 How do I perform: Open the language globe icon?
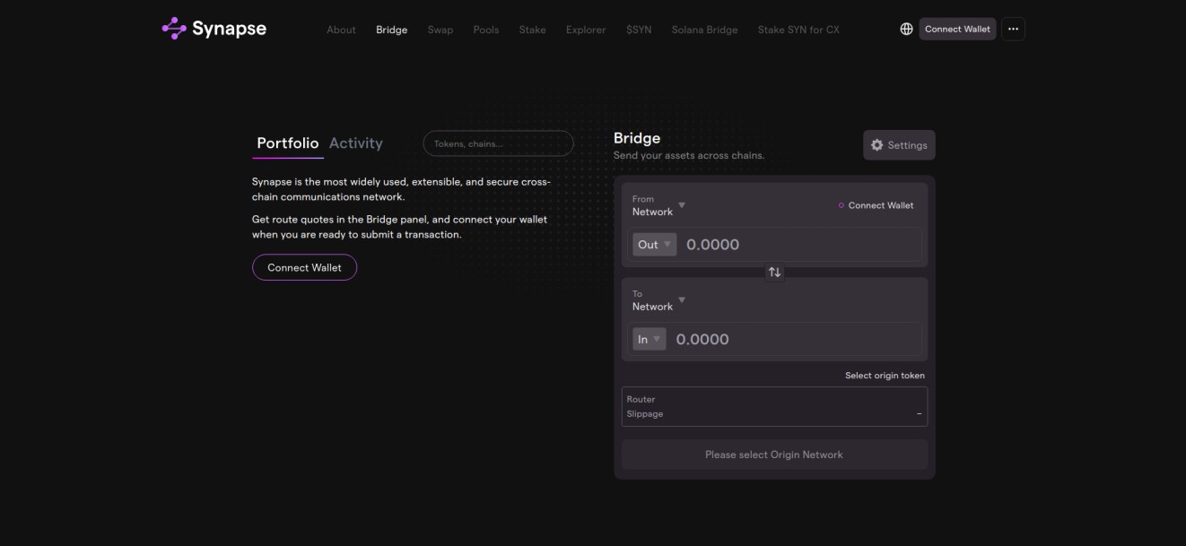click(x=906, y=29)
